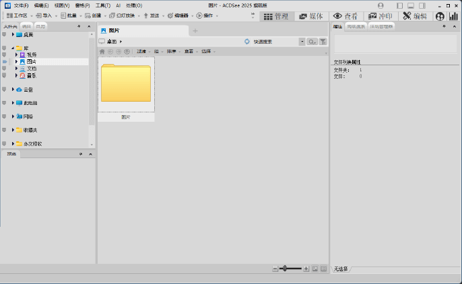Open the 组 group dropdown
This screenshot has height=284, width=462.
click(158, 52)
